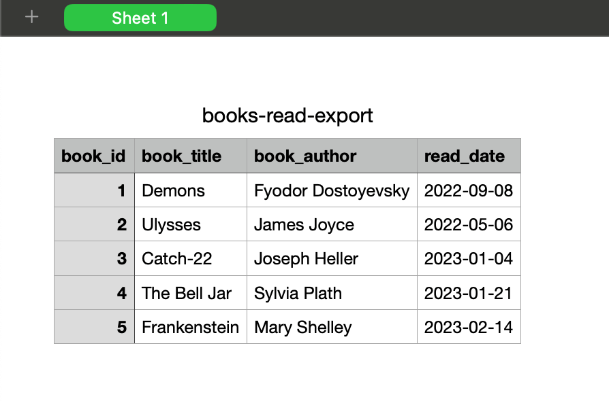Select the book_title column header
Screen dimensions: 609x401
(x=181, y=156)
